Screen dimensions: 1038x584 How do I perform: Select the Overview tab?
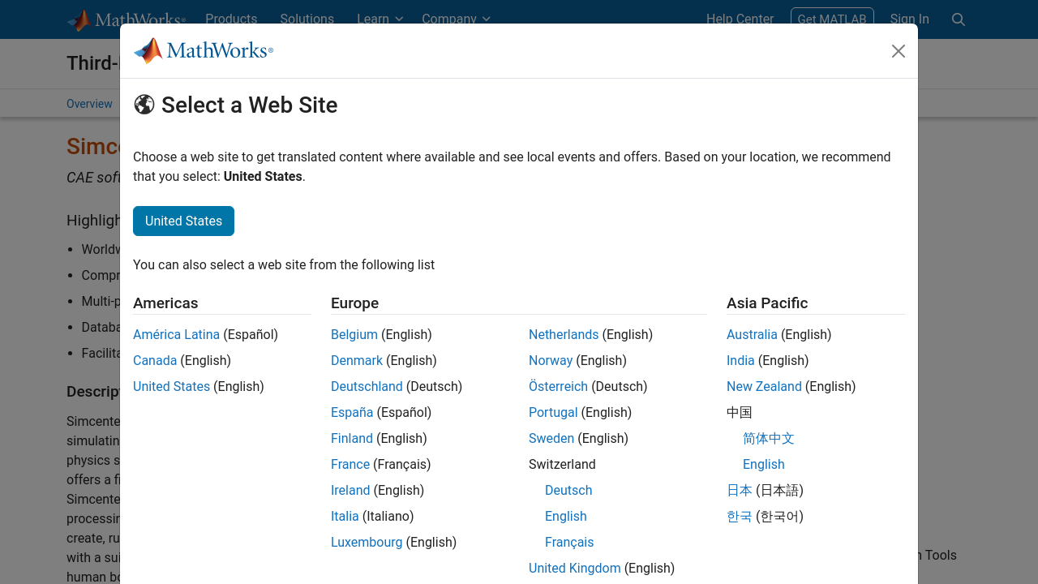tap(89, 104)
